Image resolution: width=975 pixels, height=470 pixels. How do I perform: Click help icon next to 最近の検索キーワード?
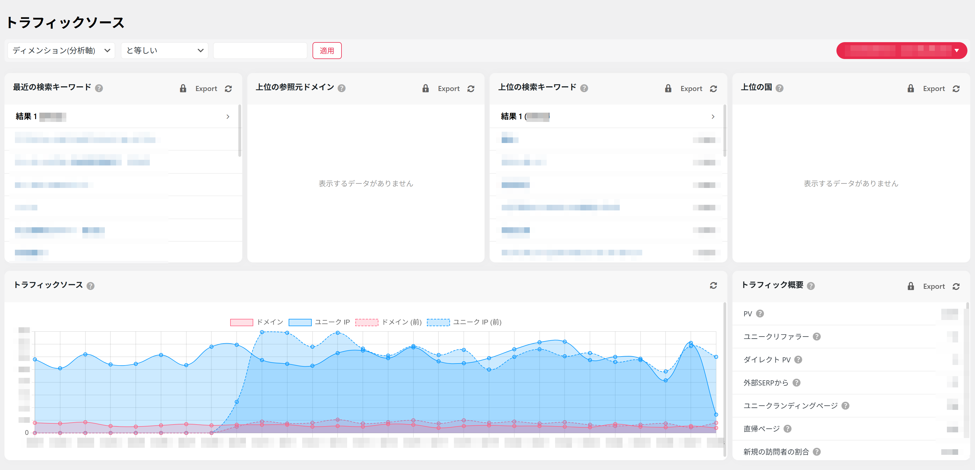click(99, 88)
